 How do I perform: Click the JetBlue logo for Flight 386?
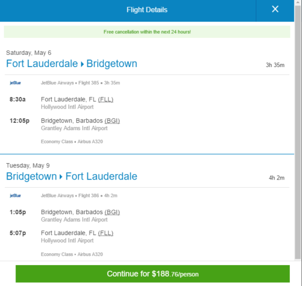tap(15, 195)
